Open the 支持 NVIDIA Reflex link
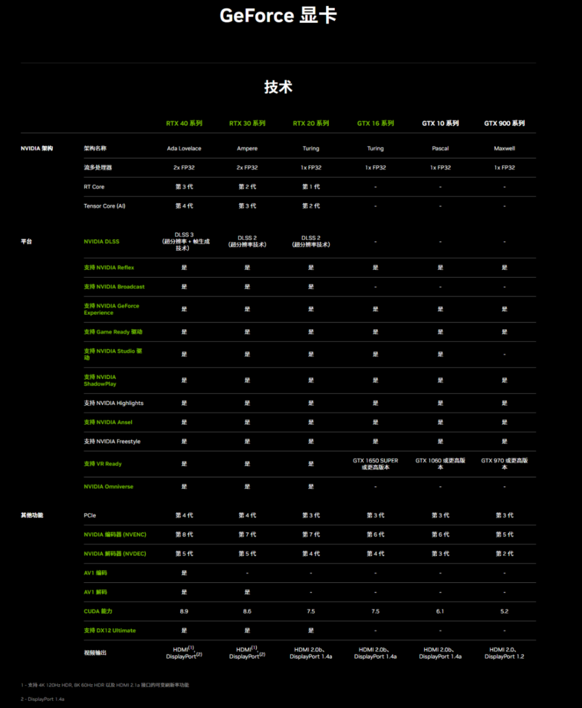The width and height of the screenshot is (582, 708). point(109,268)
